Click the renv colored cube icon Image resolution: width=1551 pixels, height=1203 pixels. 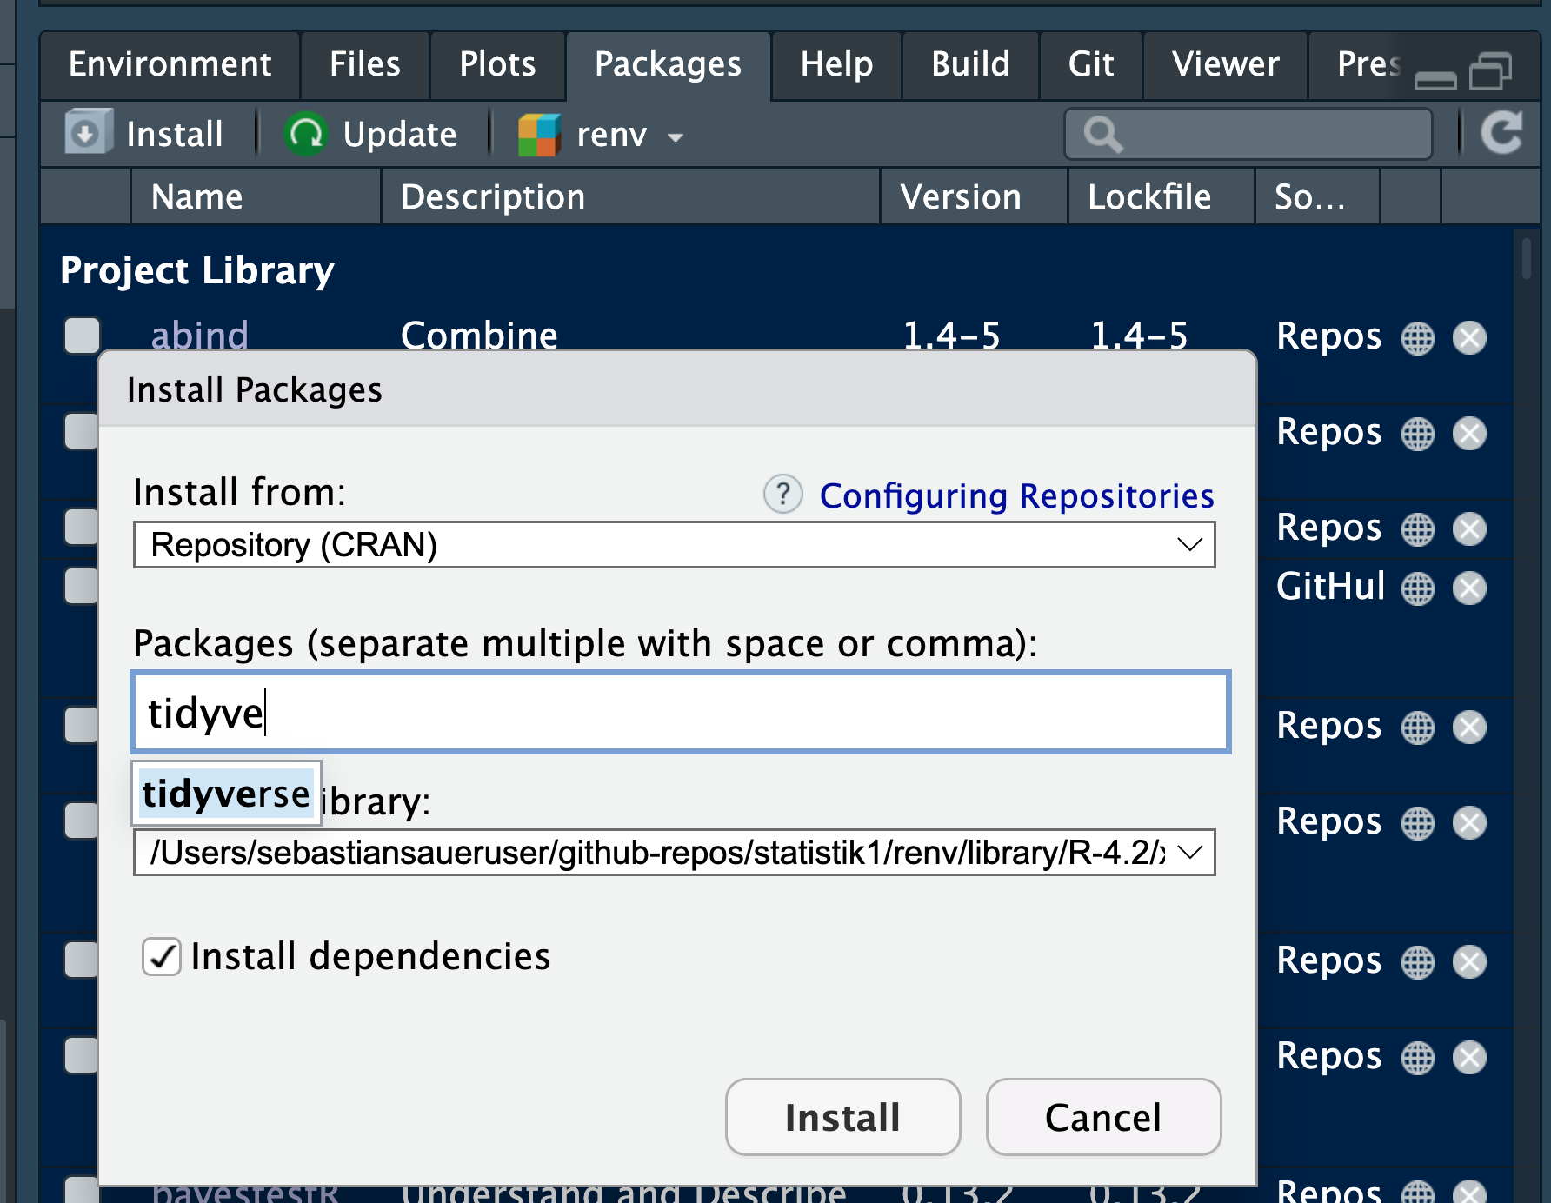point(539,136)
